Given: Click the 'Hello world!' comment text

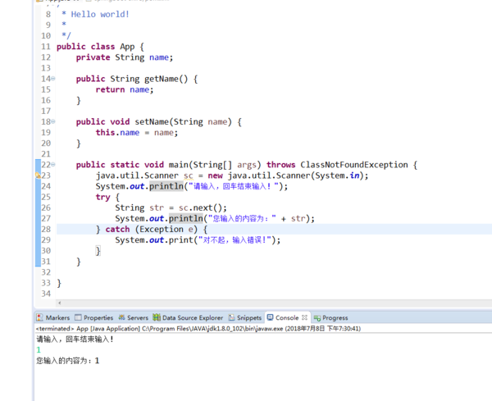Looking at the screenshot, I should coord(100,14).
